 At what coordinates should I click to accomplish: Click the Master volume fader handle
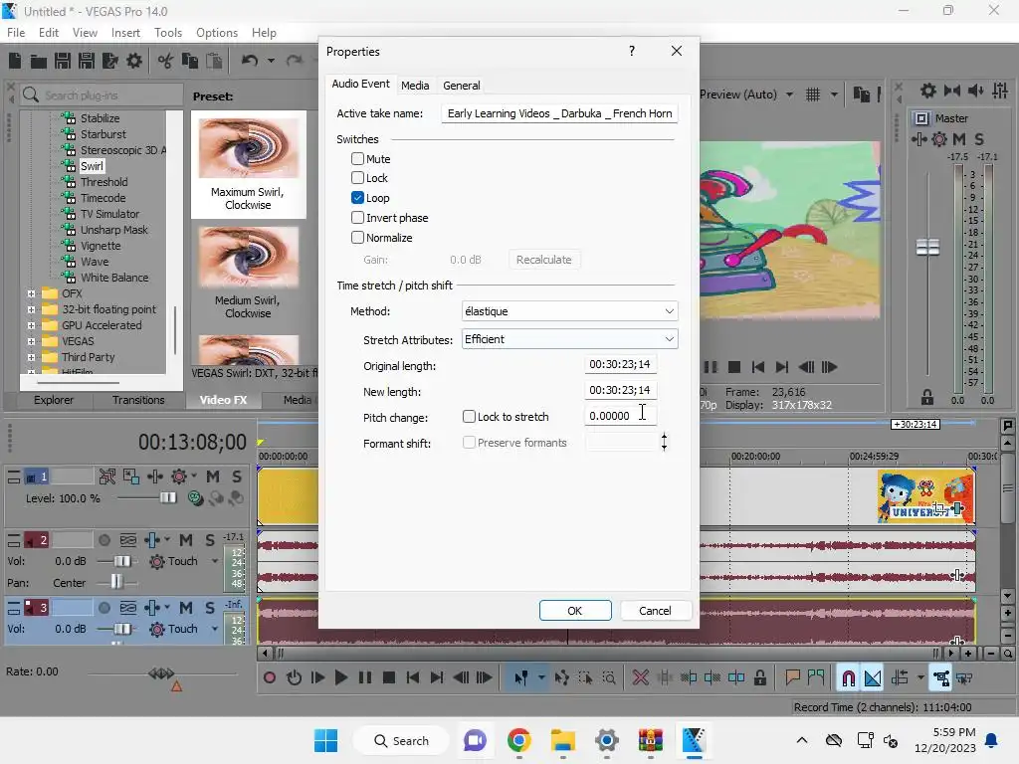tap(928, 247)
